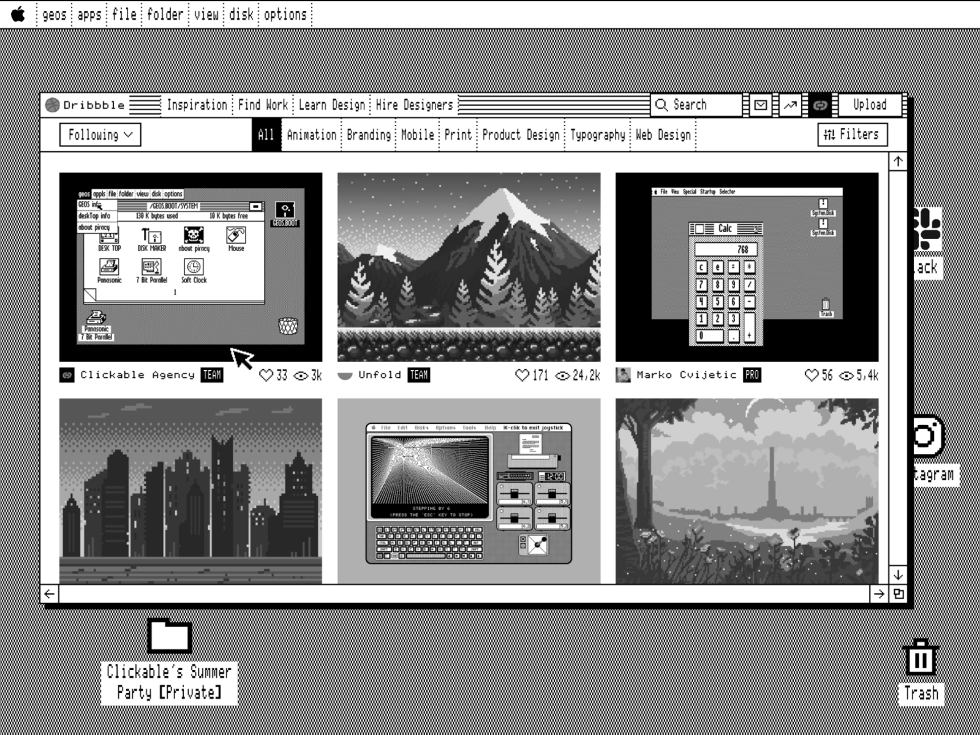Like the Unfold mountain shot

[x=522, y=375]
